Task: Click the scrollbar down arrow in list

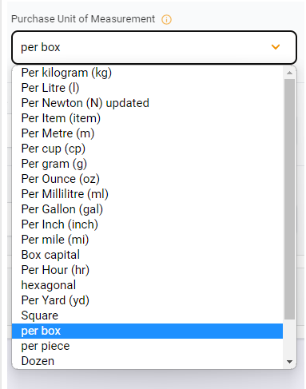Action: tap(289, 362)
